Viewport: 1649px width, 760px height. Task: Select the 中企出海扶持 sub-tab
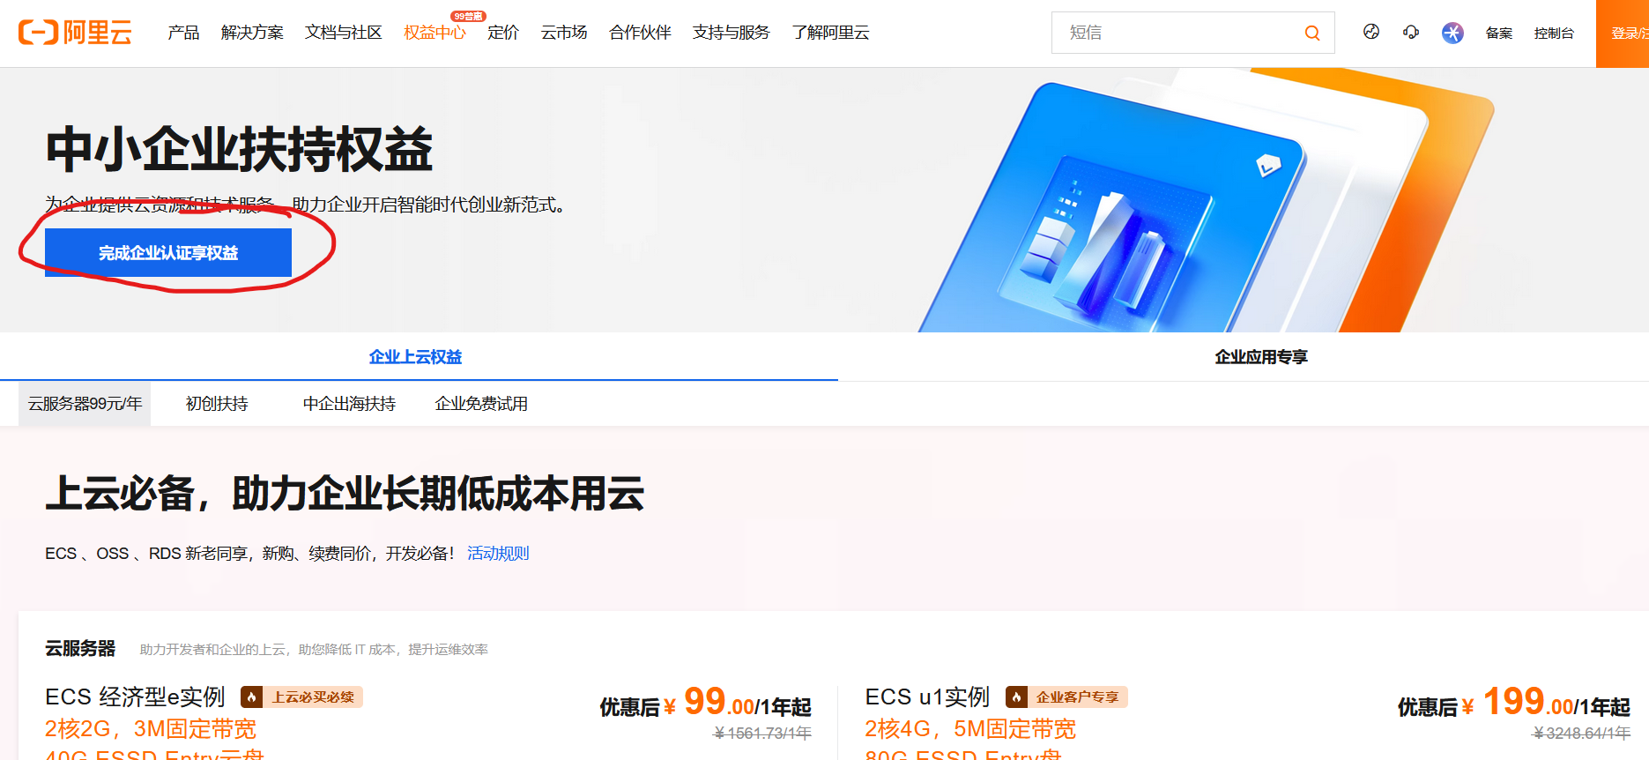pyautogui.click(x=349, y=404)
